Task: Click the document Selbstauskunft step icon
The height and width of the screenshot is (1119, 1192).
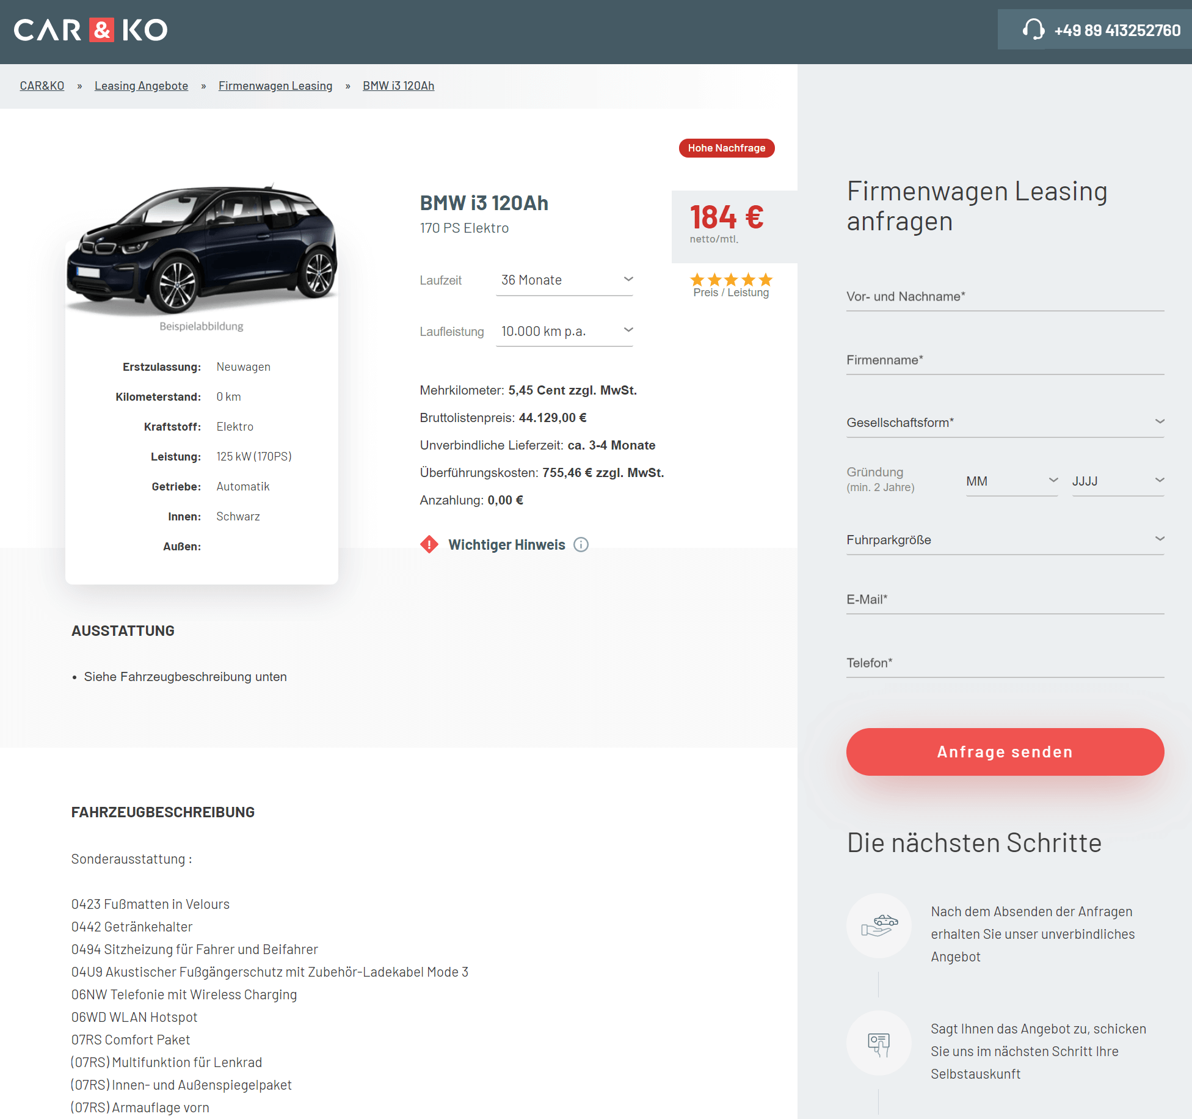Action: point(879,1043)
